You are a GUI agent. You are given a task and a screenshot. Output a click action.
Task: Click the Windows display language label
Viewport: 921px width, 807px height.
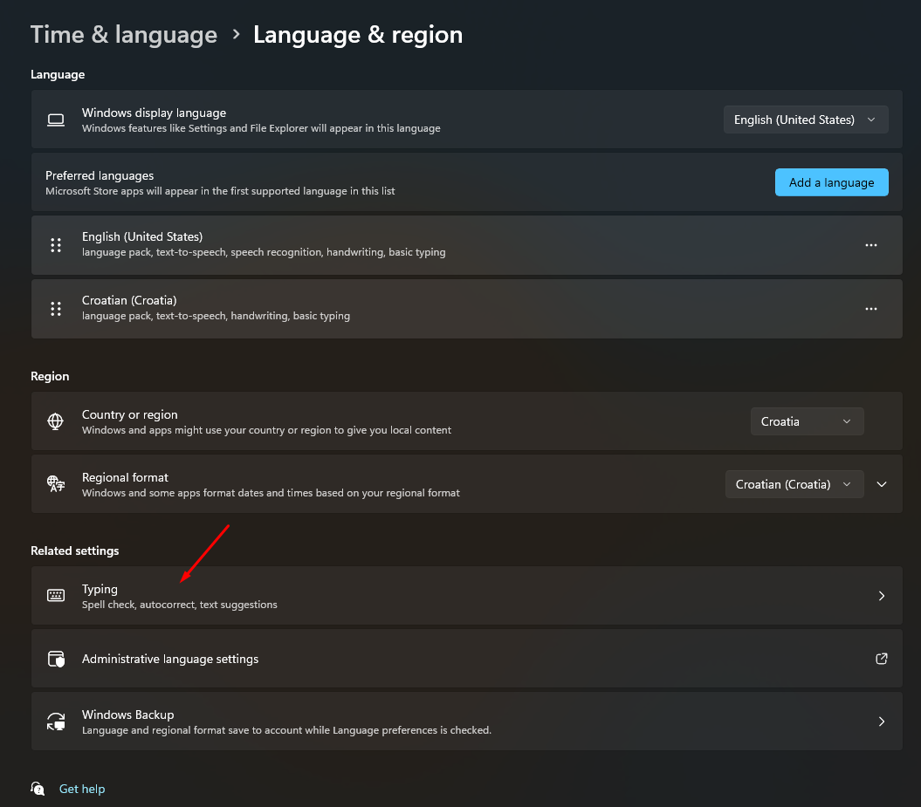154,113
